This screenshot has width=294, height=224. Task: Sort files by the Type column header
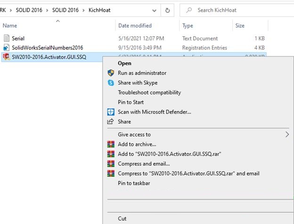tap(188, 26)
